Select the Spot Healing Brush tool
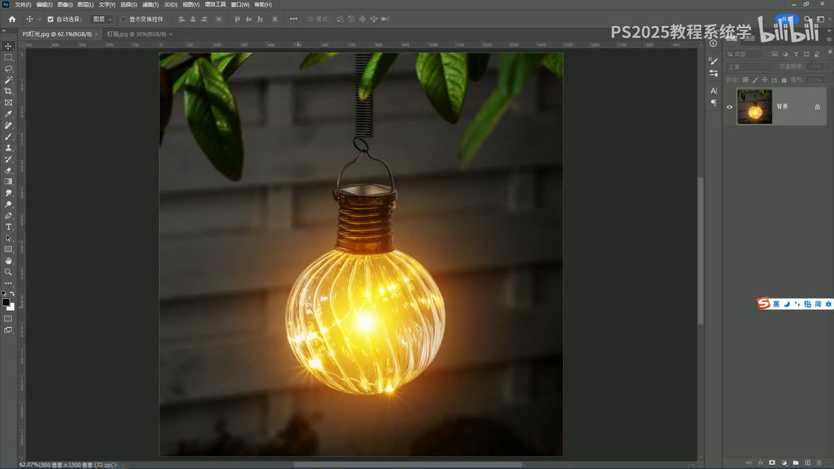The width and height of the screenshot is (834, 469). (8, 125)
